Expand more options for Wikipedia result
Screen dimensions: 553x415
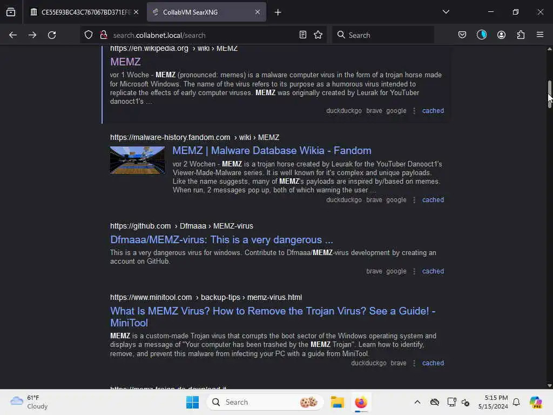pyautogui.click(x=414, y=111)
